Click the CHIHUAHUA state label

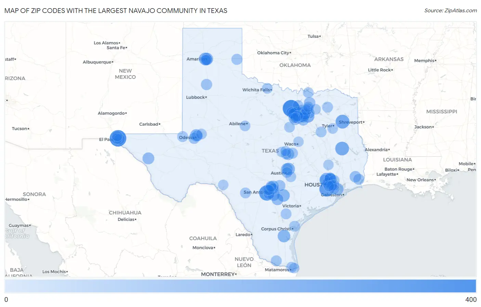(x=125, y=213)
